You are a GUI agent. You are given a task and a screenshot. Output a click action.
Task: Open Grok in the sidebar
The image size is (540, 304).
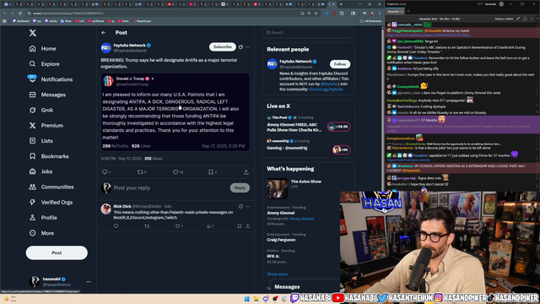(x=41, y=110)
